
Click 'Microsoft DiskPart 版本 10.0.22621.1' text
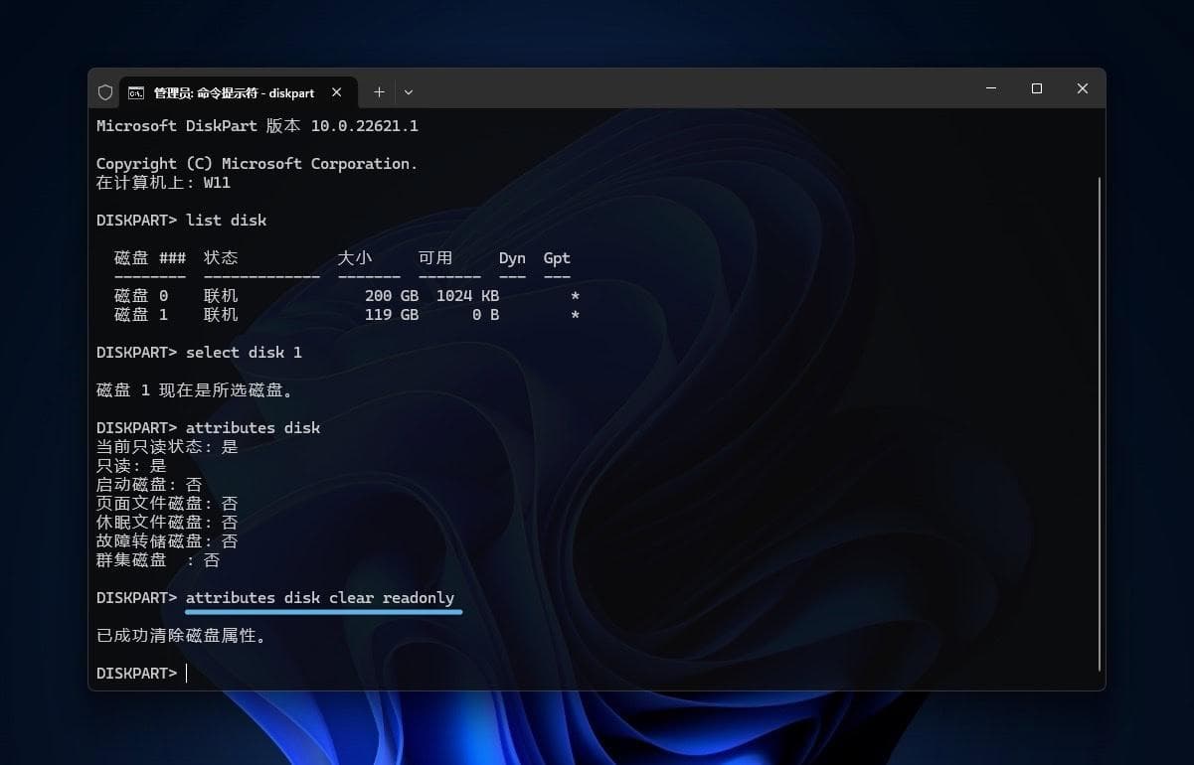tap(257, 126)
